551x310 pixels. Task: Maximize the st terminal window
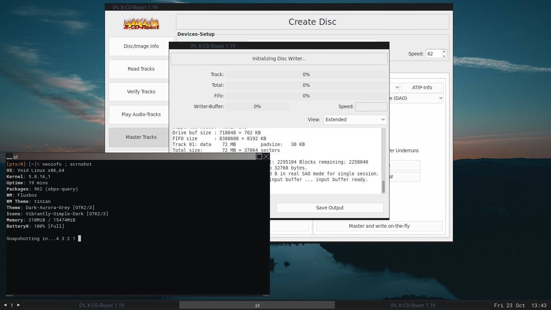259,156
